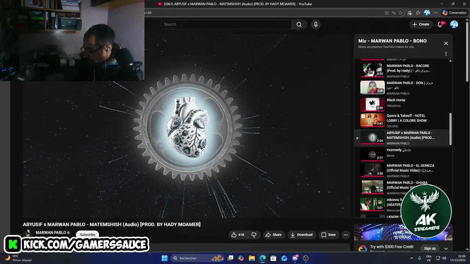Open YouTube notifications bell
This screenshot has width=470, height=264.
[x=440, y=24]
